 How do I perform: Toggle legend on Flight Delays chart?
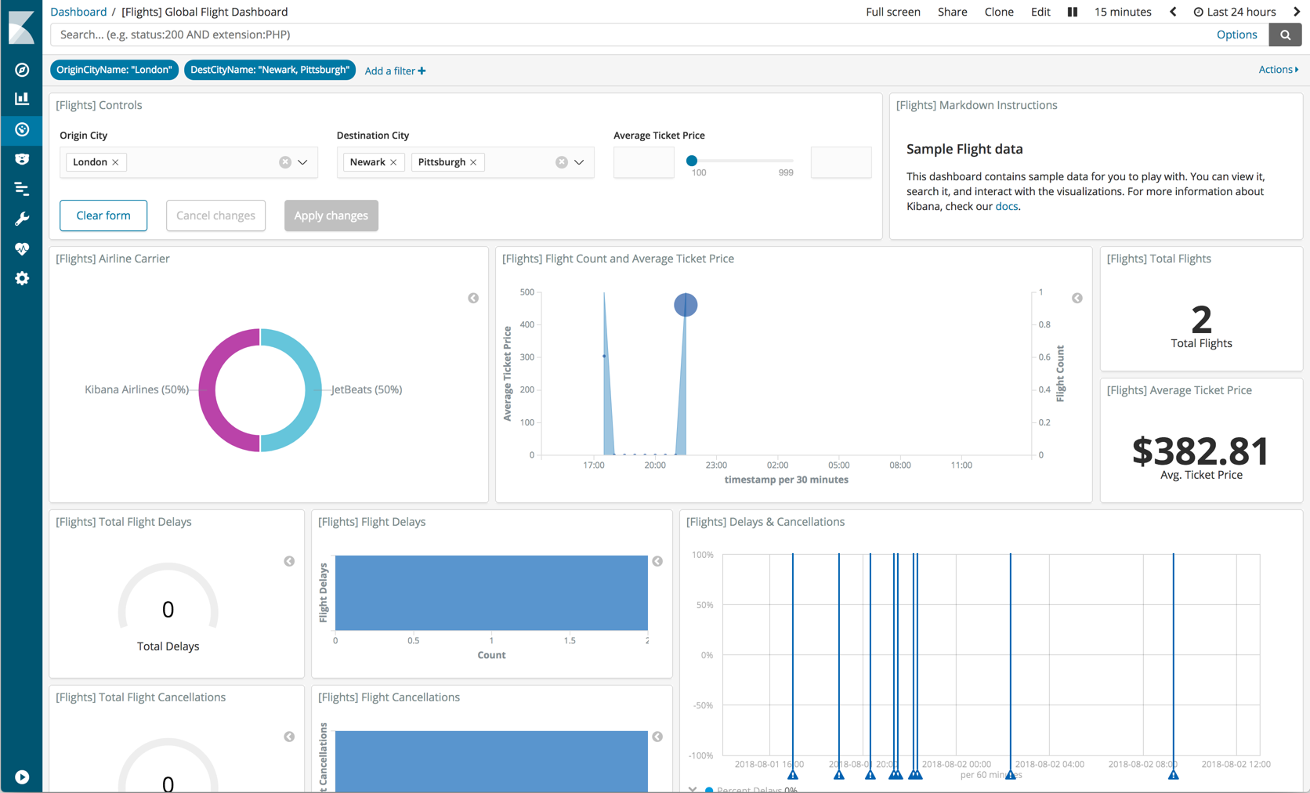tap(657, 561)
